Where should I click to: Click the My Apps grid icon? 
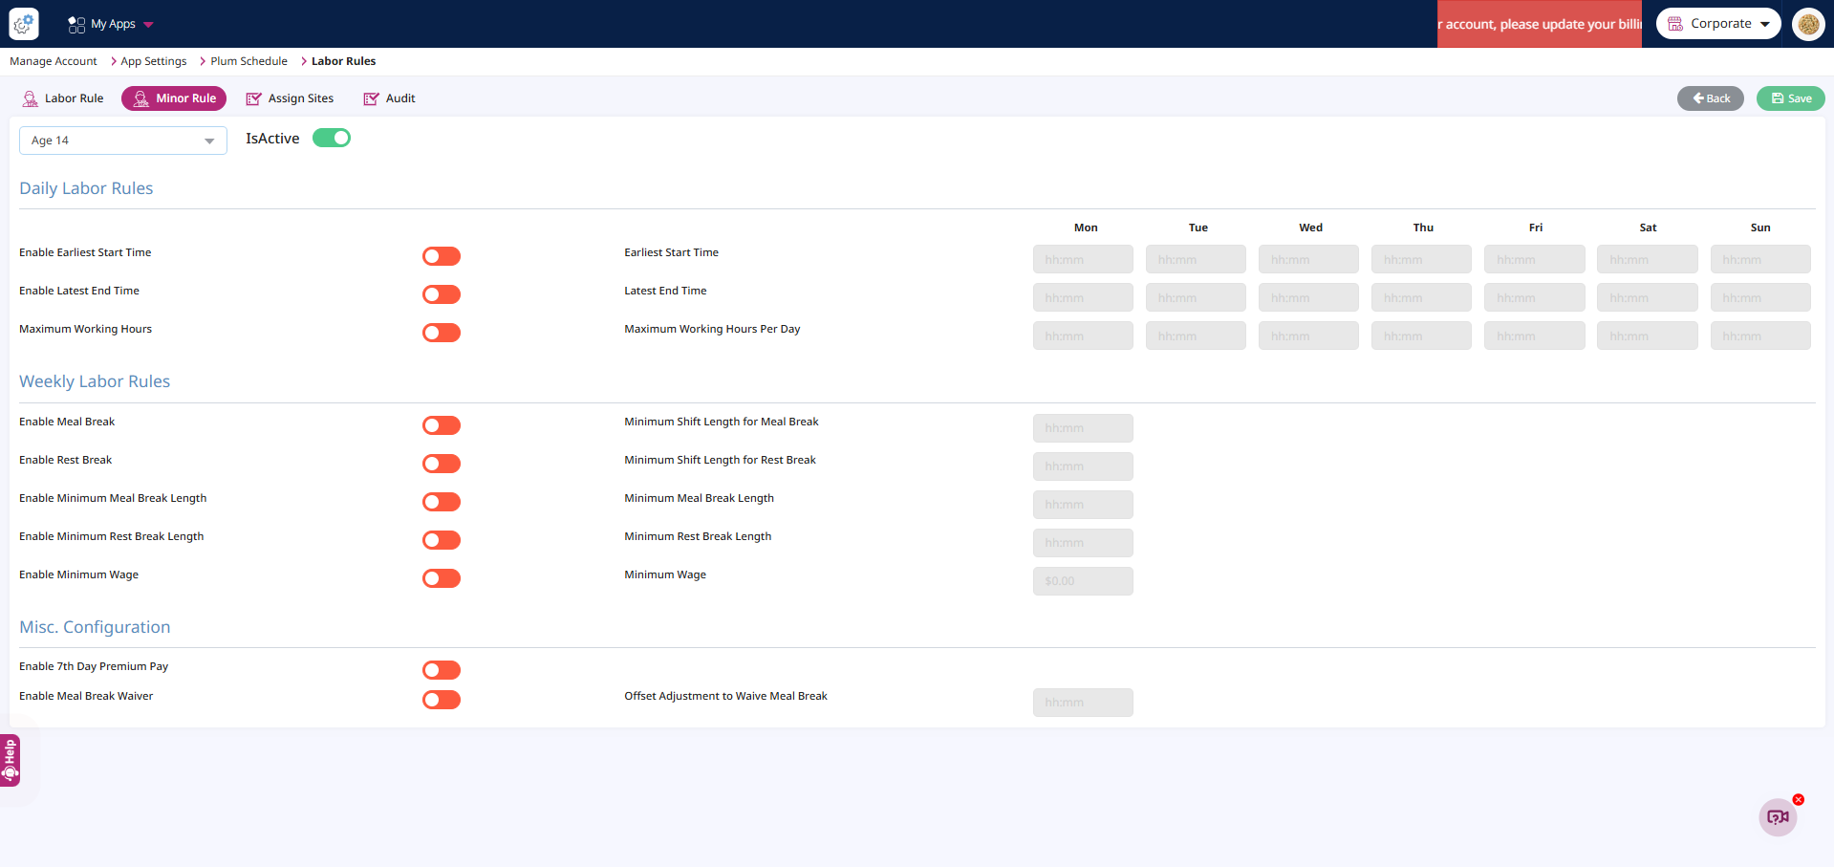click(x=76, y=24)
